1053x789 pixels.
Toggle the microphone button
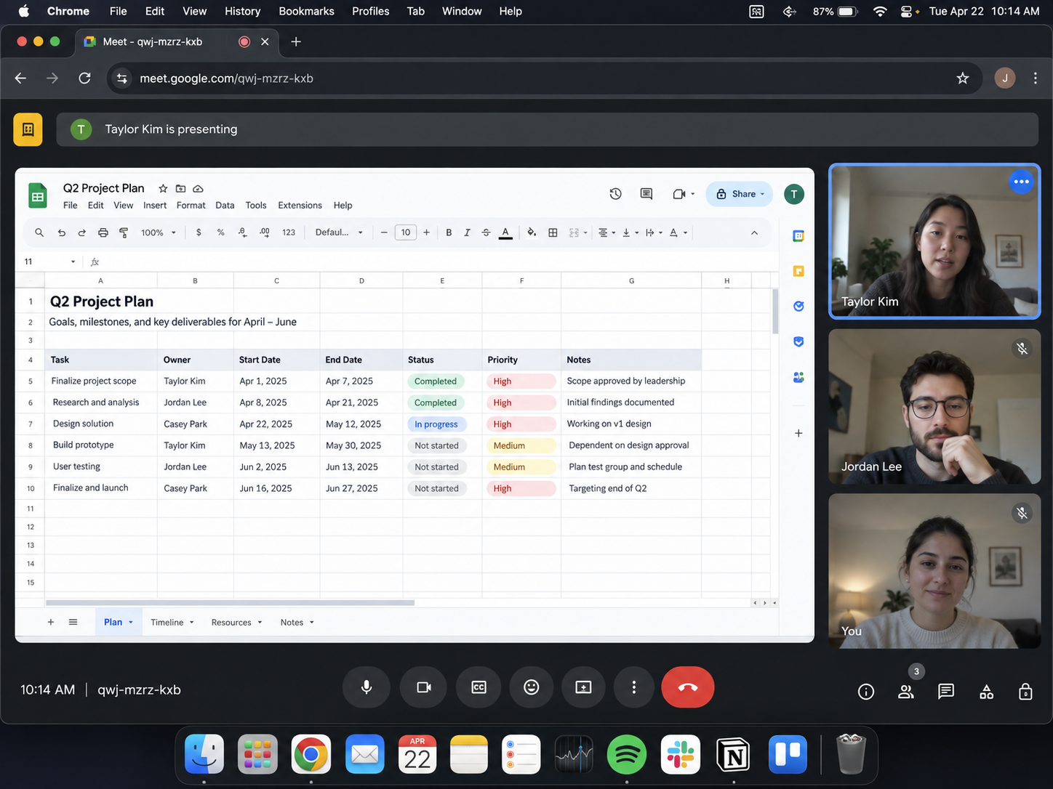coord(367,687)
